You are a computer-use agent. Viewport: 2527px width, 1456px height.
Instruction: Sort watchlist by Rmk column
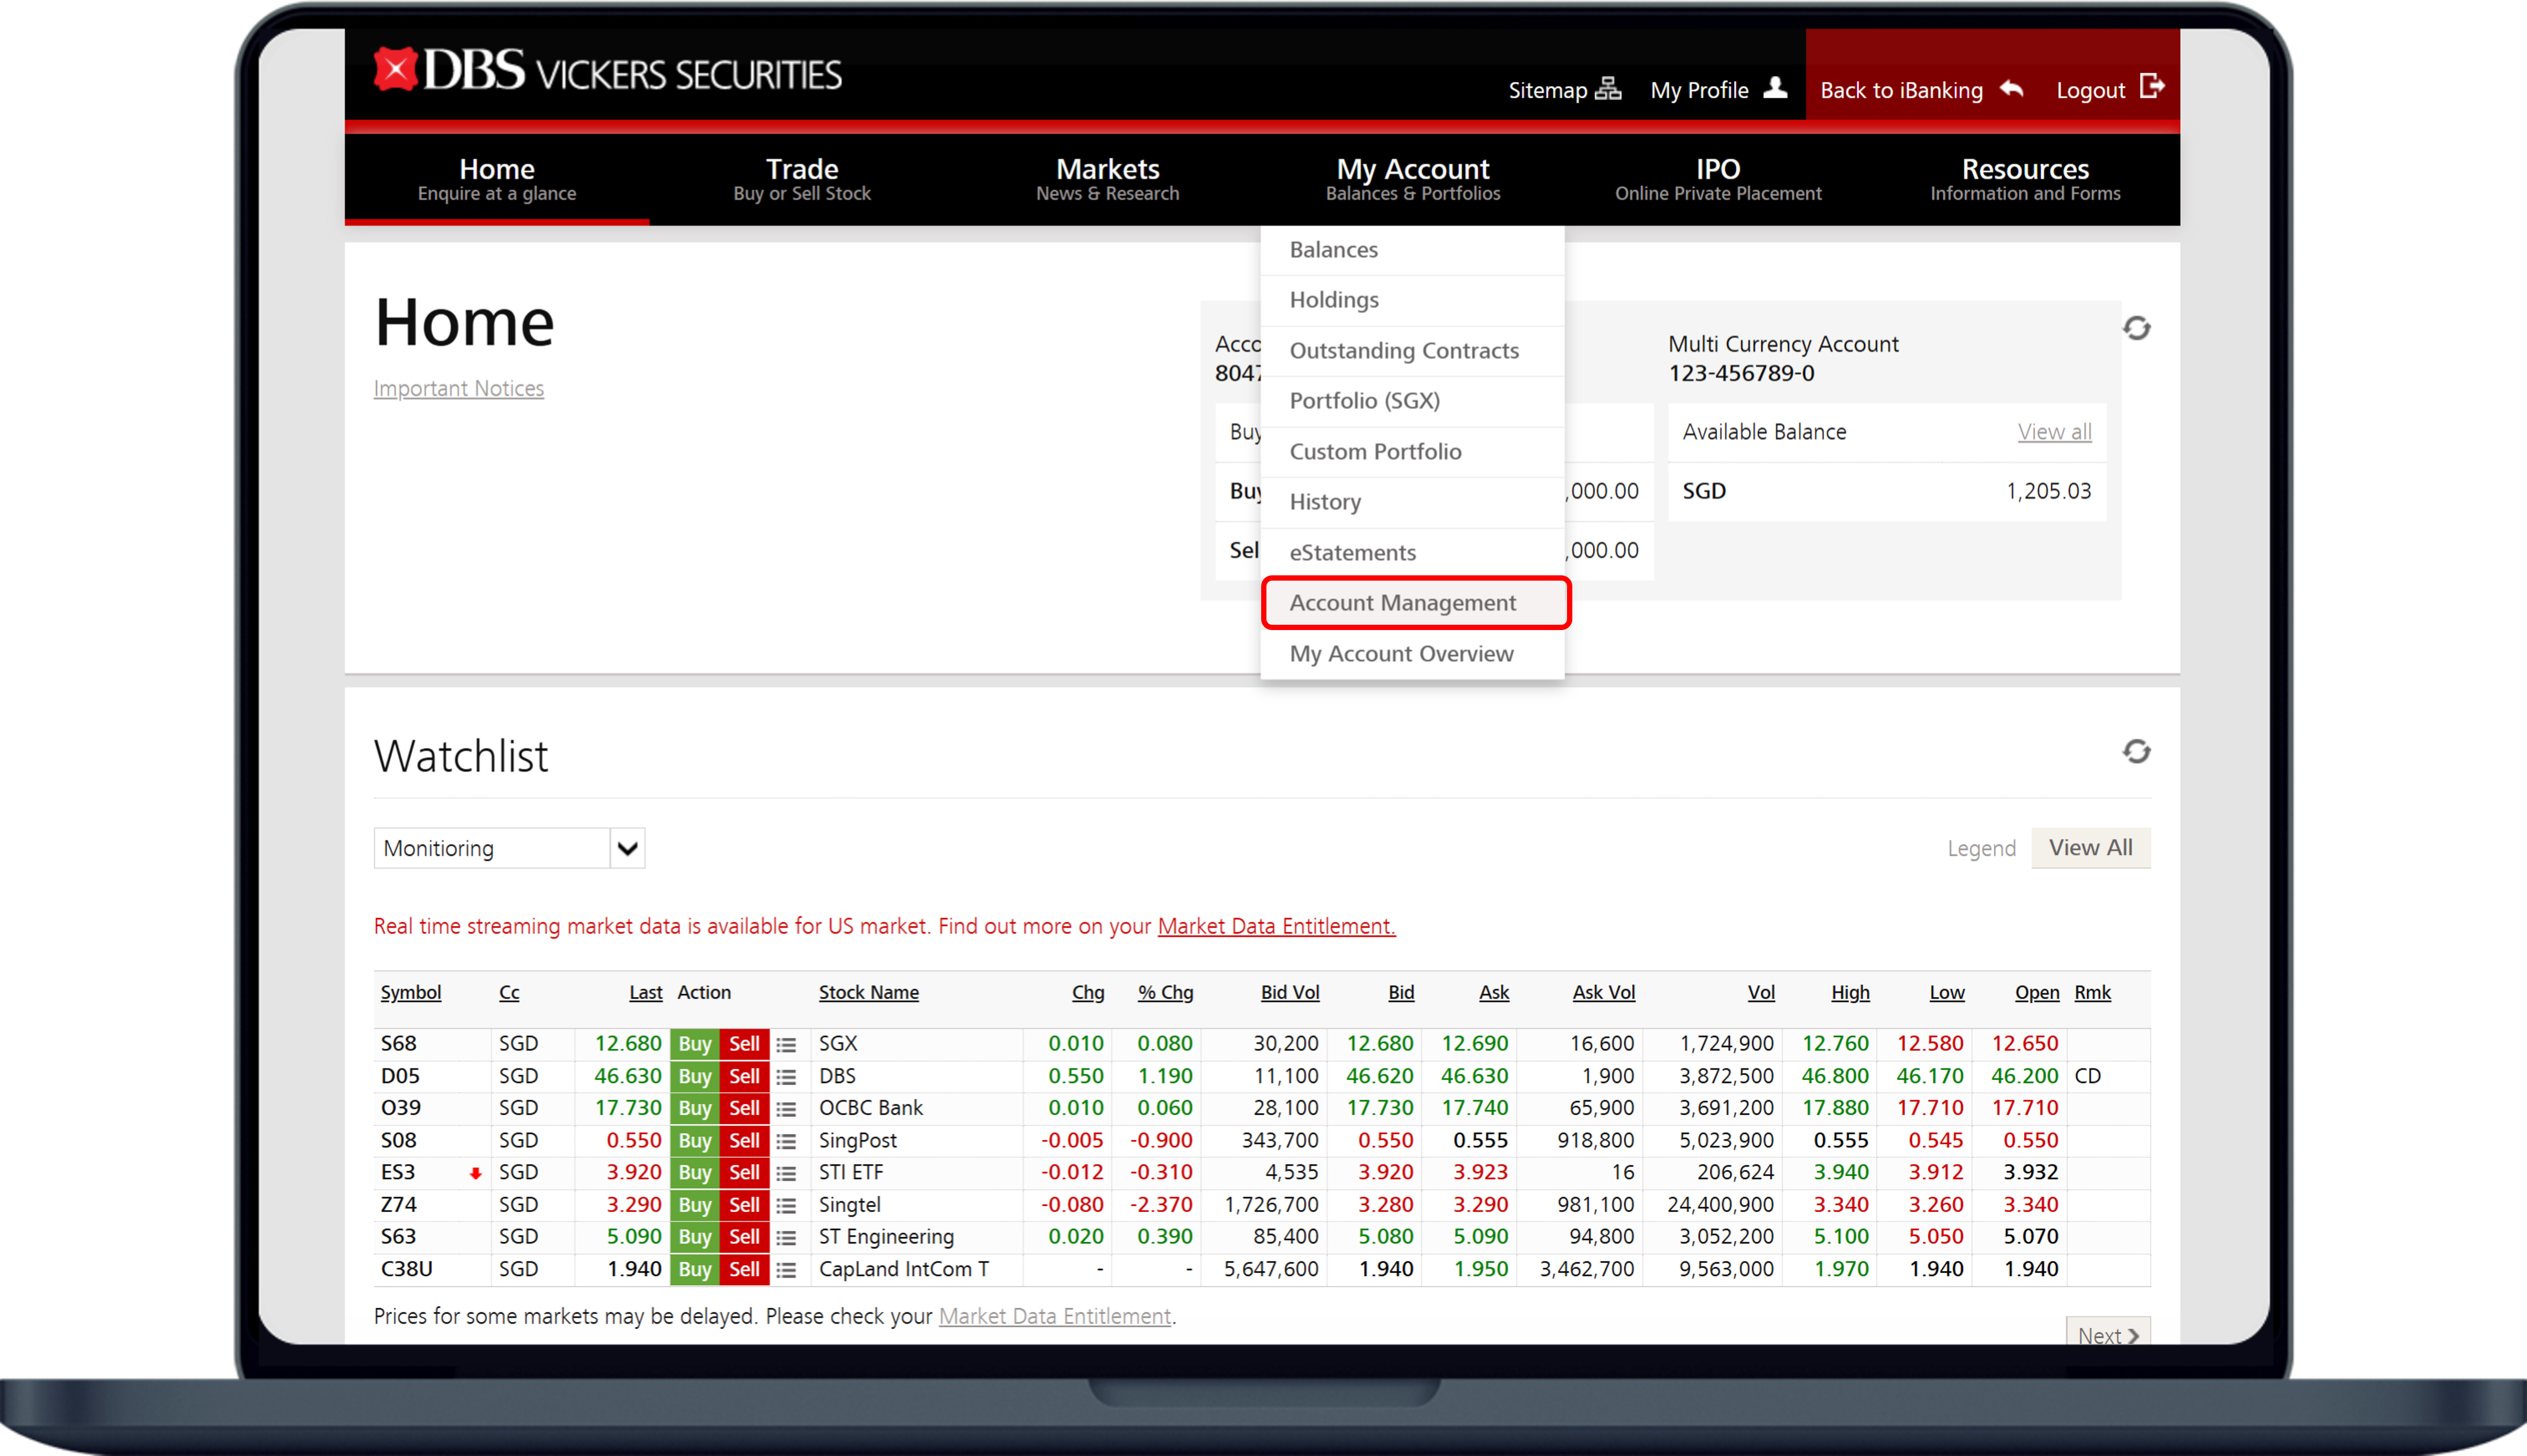click(x=2092, y=993)
